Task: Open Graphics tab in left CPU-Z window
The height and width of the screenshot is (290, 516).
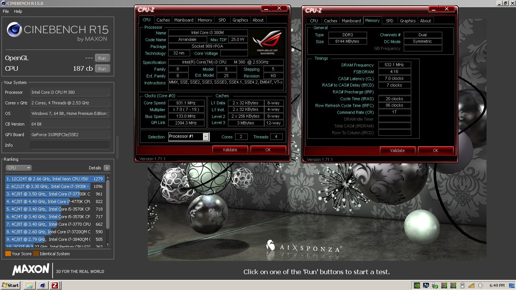Action: (240, 20)
